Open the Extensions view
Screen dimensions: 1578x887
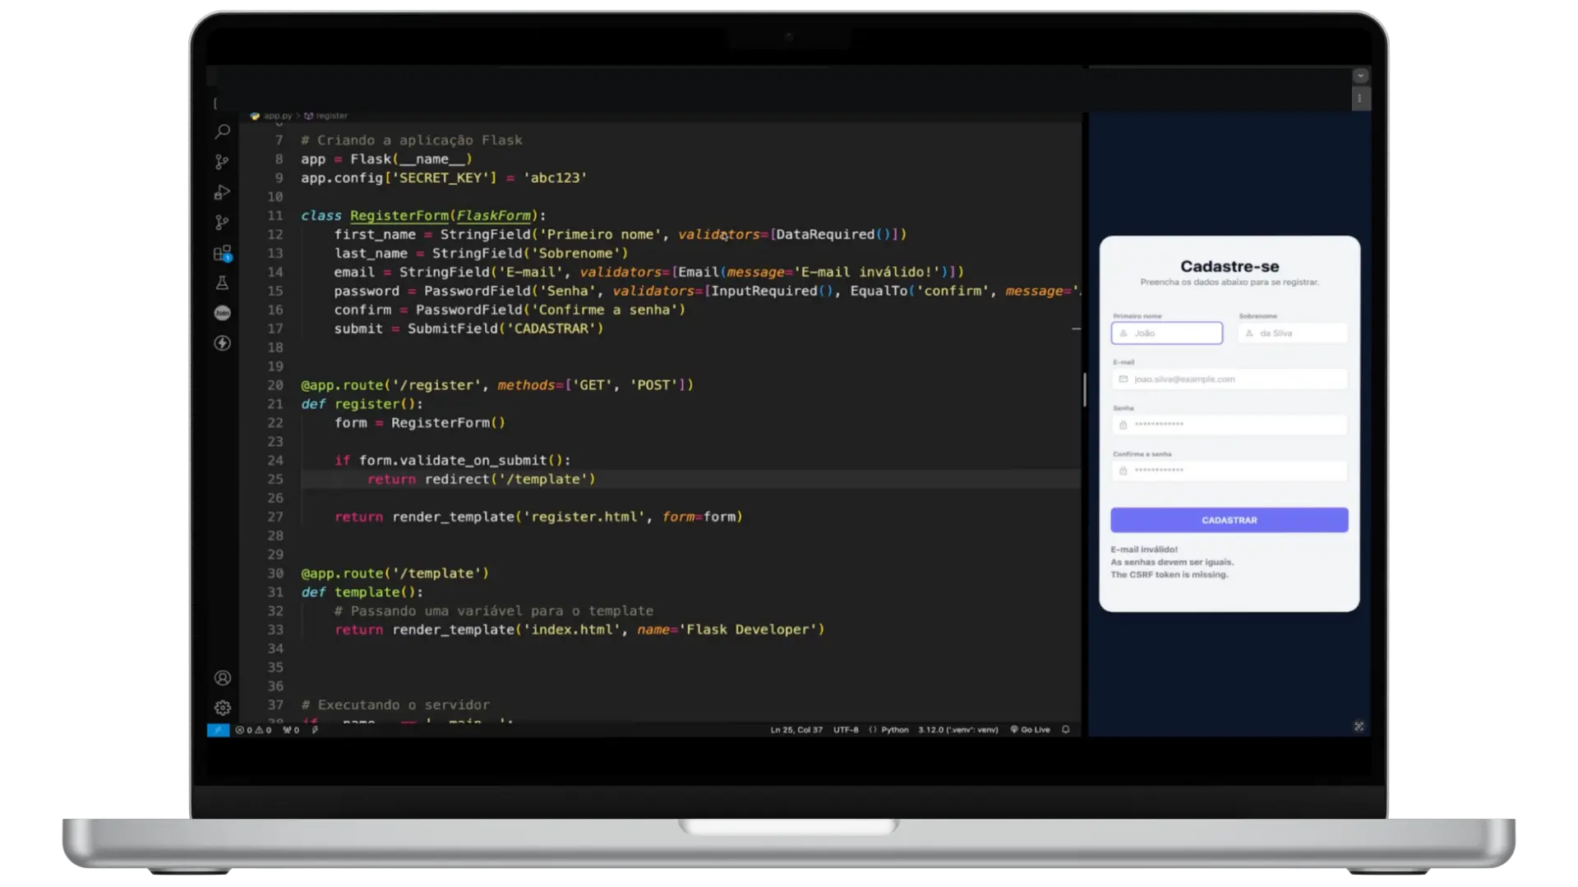(x=222, y=253)
